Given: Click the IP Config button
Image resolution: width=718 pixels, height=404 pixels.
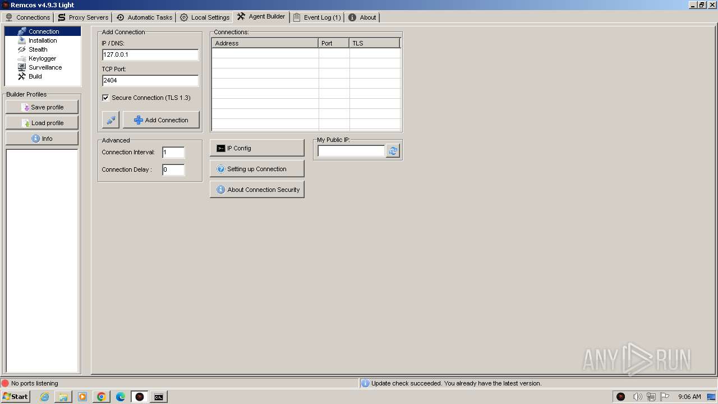Looking at the screenshot, I should click(x=257, y=148).
